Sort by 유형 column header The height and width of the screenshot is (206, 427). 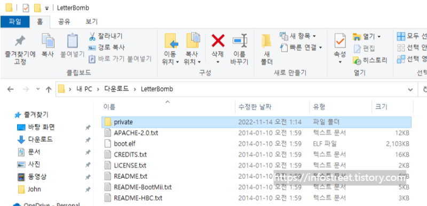pos(319,106)
